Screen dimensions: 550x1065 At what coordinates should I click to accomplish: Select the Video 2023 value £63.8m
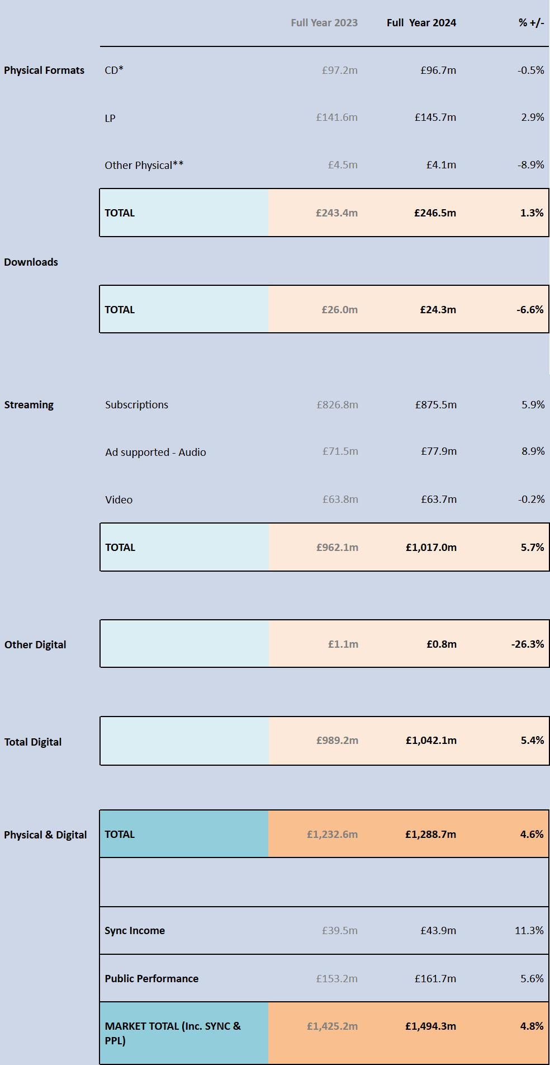click(x=340, y=499)
